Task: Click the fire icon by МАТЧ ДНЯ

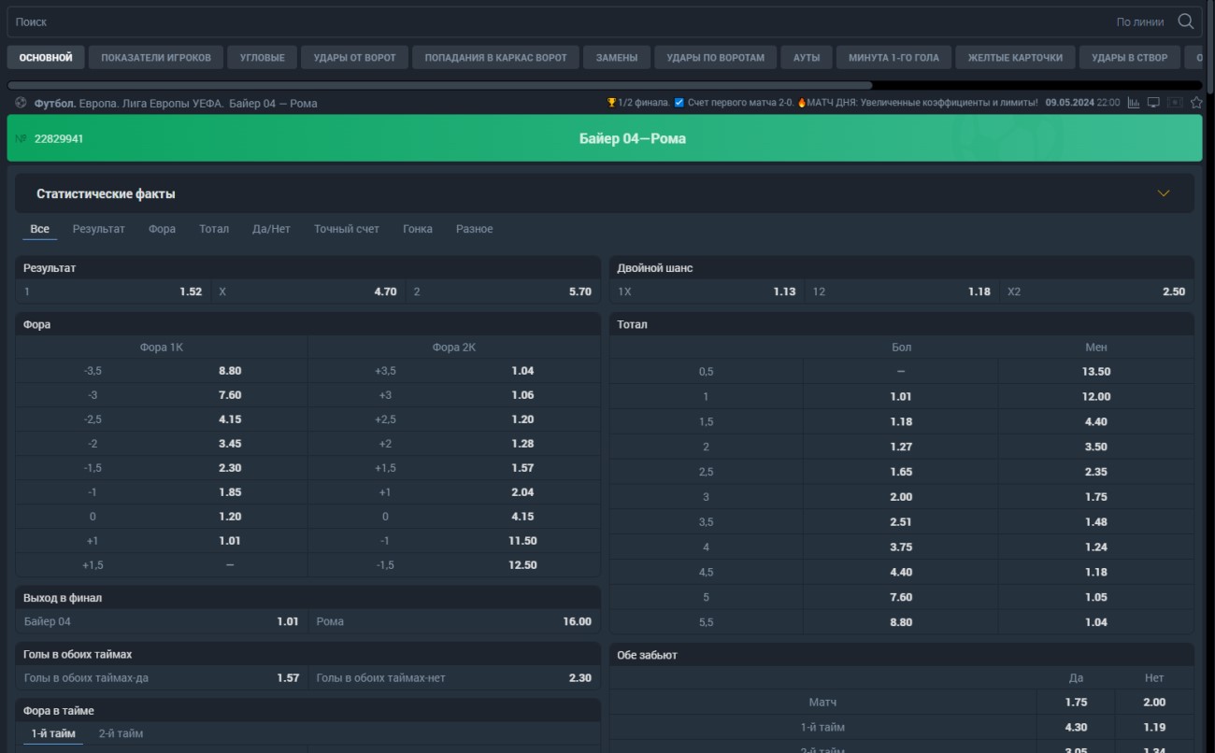Action: (x=801, y=103)
